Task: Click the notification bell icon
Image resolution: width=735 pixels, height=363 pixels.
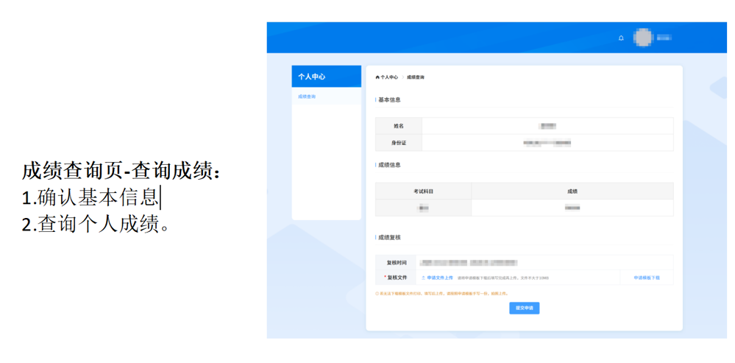Action: click(621, 38)
